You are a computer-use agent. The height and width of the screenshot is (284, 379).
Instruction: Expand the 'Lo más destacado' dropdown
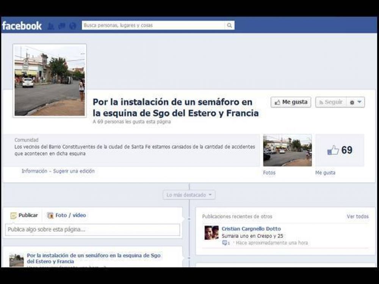pos(189,195)
